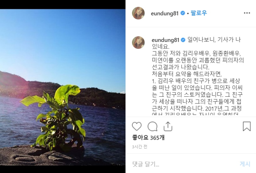
Task: Share the post using the upload arrow icon
Action: point(168,126)
